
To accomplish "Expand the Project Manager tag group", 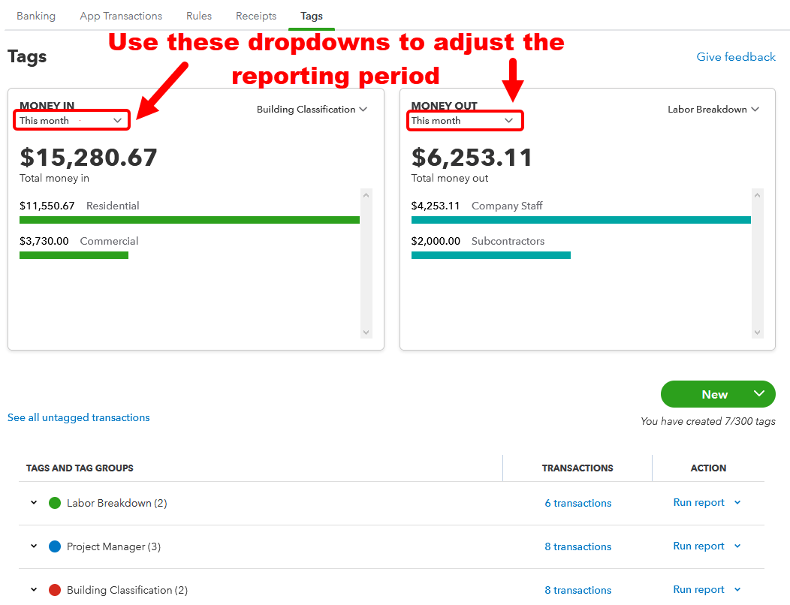I will coord(34,546).
